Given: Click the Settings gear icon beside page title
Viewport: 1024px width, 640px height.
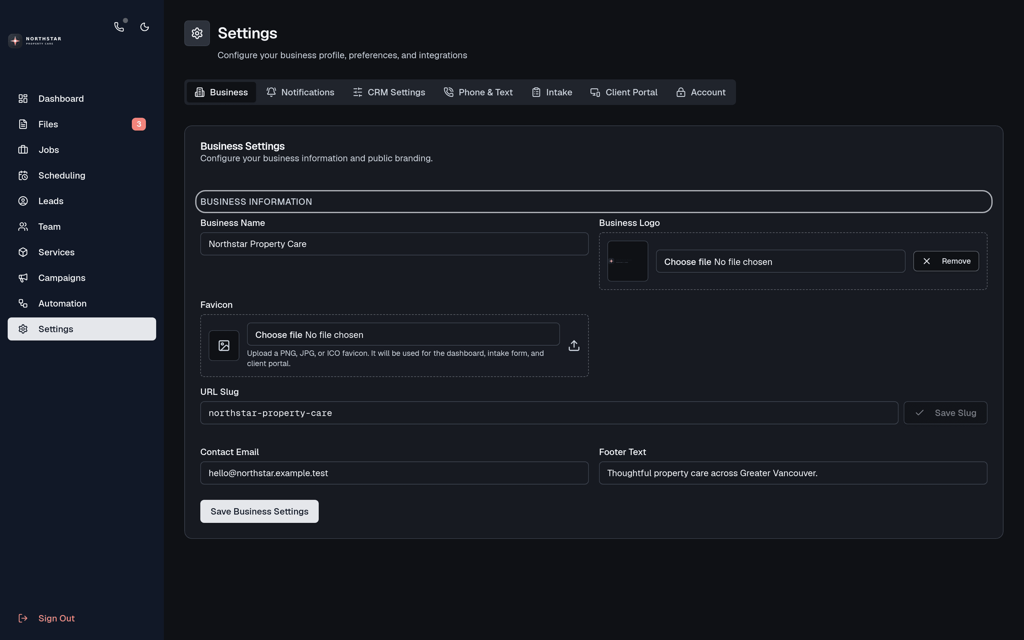Looking at the screenshot, I should click(x=197, y=33).
